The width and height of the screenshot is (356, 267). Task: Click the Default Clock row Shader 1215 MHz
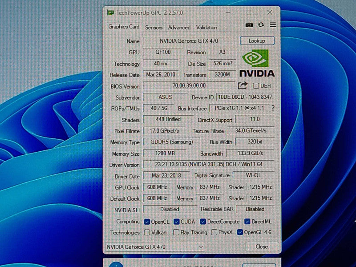261,198
